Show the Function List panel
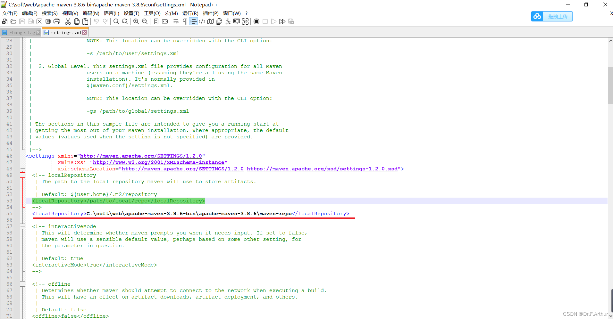The height and width of the screenshot is (319, 613). (x=228, y=21)
